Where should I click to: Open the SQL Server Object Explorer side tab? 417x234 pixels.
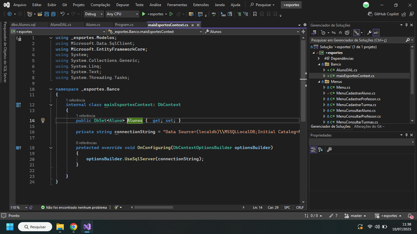tap(5, 52)
